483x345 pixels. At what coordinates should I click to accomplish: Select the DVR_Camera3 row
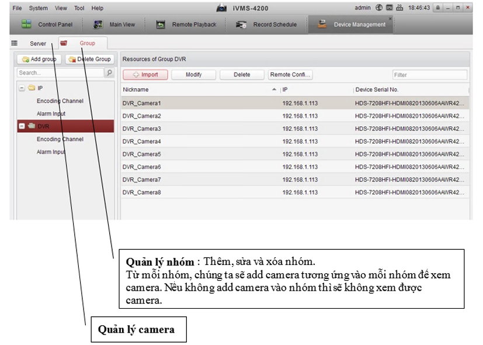295,128
